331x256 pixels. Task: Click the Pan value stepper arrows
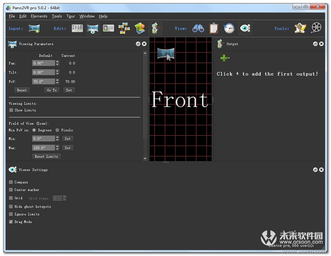[57, 63]
